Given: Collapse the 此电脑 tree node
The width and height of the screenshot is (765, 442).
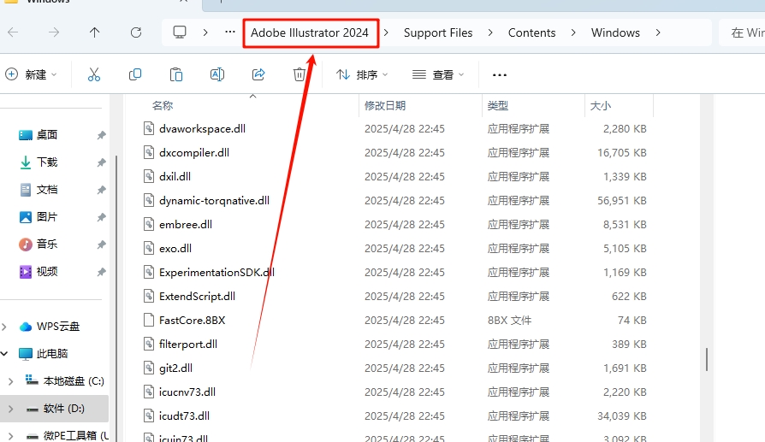Looking at the screenshot, I should pyautogui.click(x=4, y=353).
